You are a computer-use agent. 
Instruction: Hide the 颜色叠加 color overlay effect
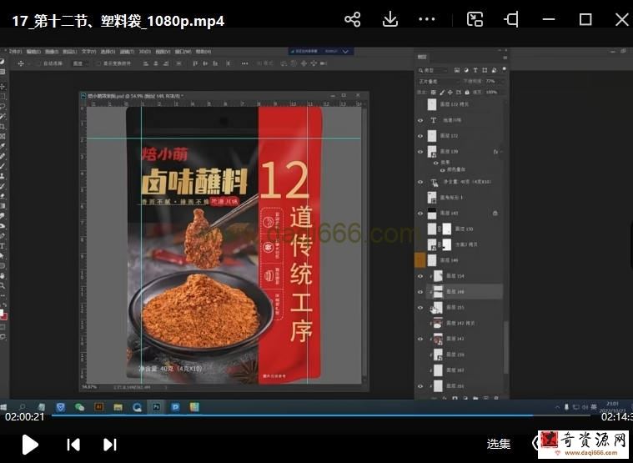(x=443, y=170)
